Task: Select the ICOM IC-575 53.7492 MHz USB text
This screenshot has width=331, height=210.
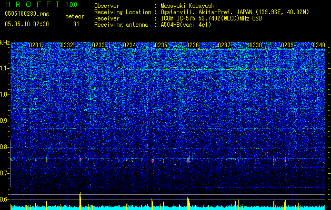Action: point(211,18)
